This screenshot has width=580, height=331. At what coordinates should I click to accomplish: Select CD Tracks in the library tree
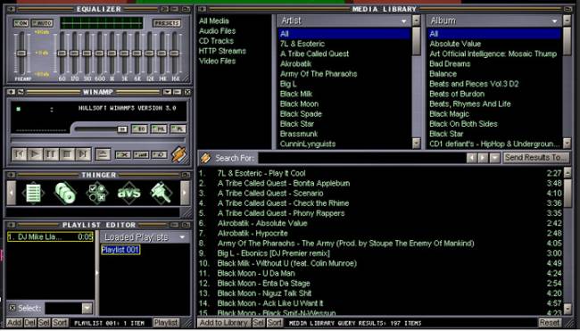(x=216, y=41)
